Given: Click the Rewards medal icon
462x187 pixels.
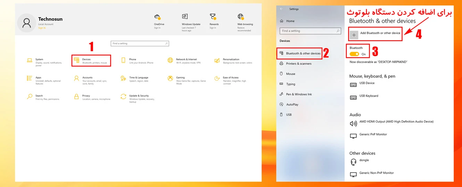Looking at the screenshot, I should pos(213,17).
